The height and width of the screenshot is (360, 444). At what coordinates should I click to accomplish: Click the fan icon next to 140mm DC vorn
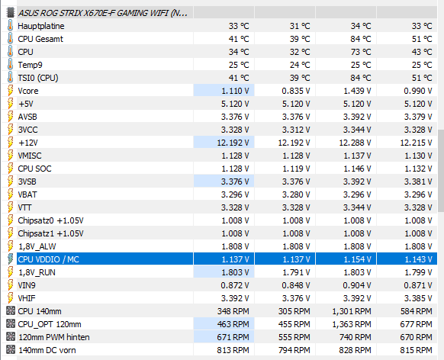point(11,350)
